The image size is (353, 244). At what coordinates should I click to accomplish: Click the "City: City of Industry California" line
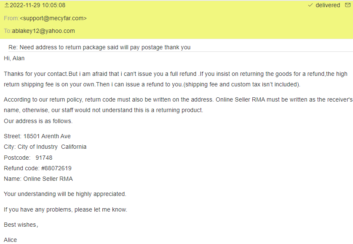(x=45, y=147)
